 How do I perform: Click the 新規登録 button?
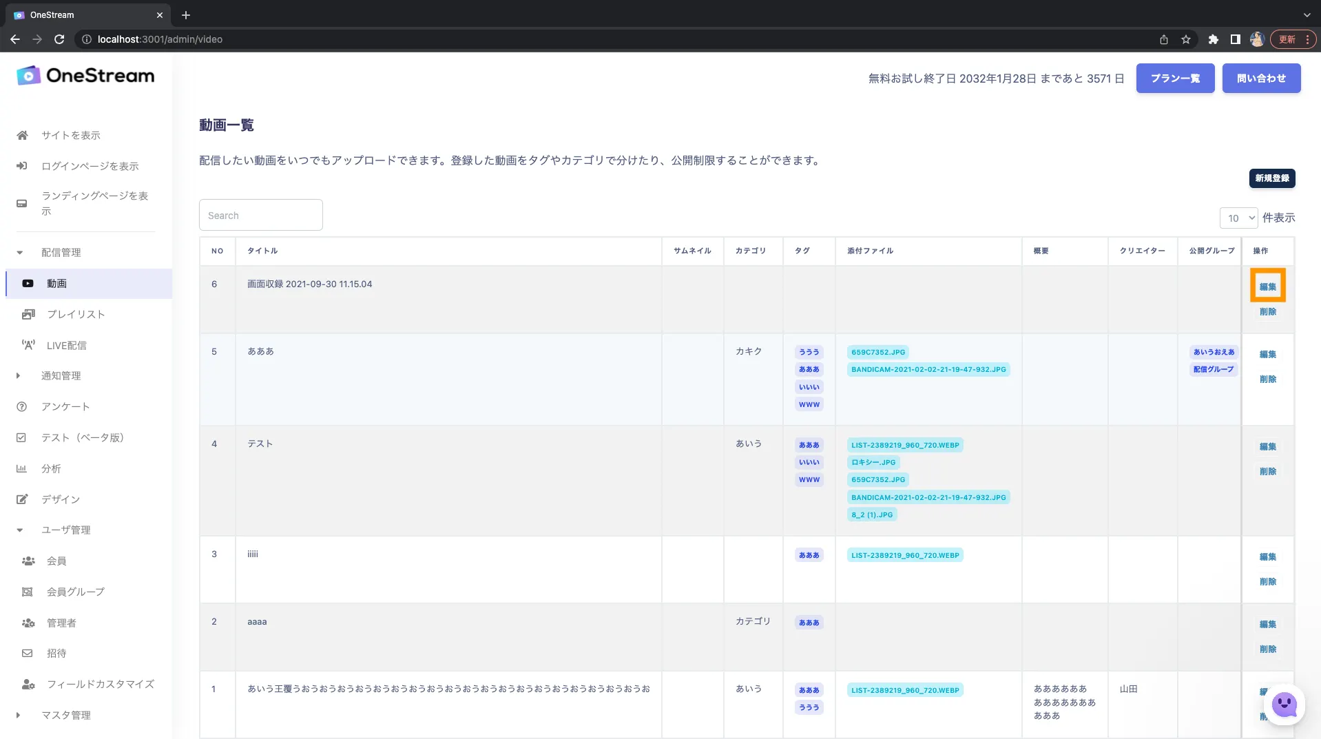coord(1271,178)
